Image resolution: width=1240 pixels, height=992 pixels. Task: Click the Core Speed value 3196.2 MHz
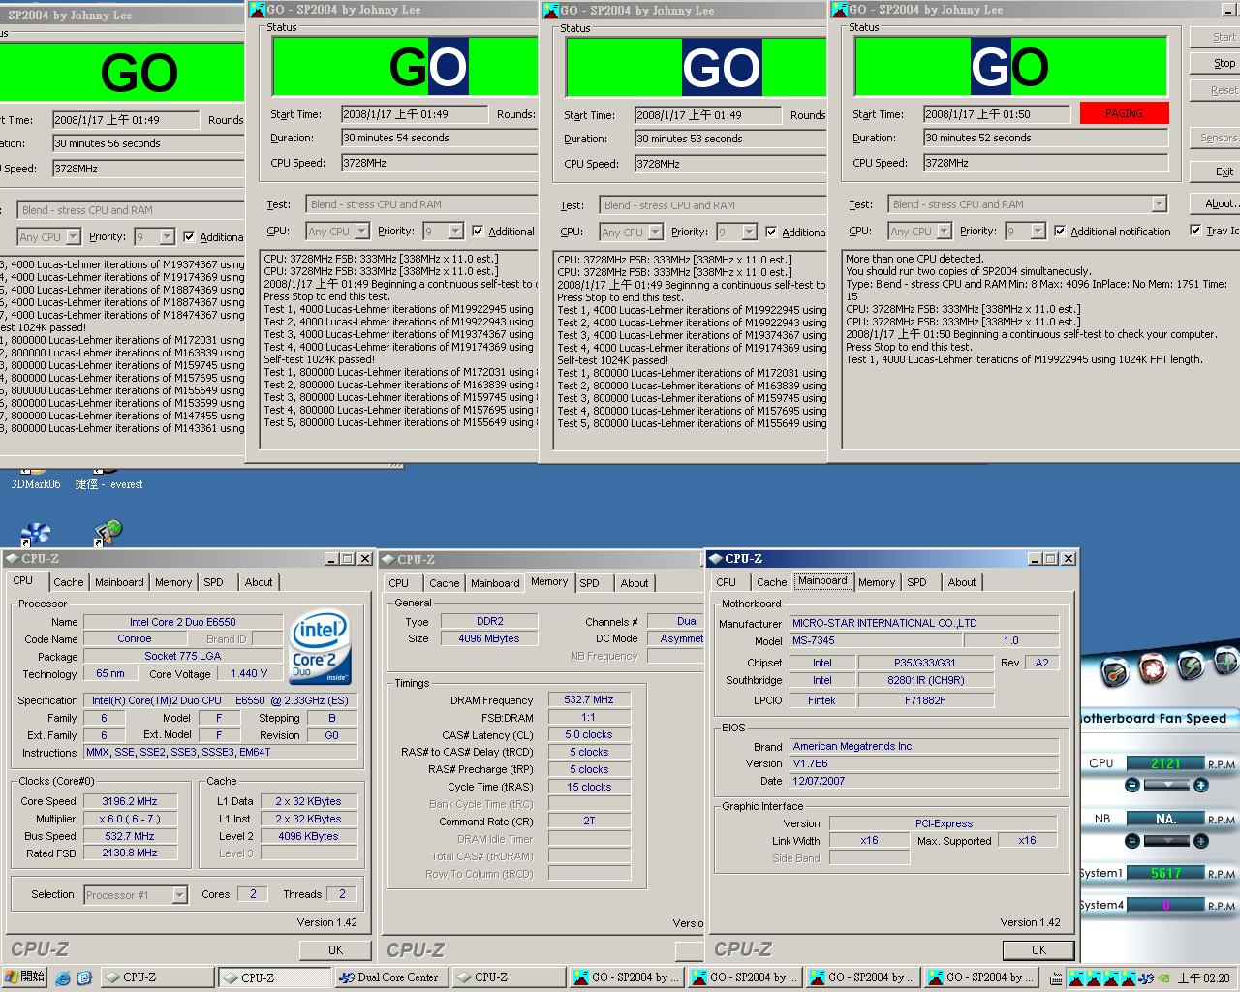[130, 801]
